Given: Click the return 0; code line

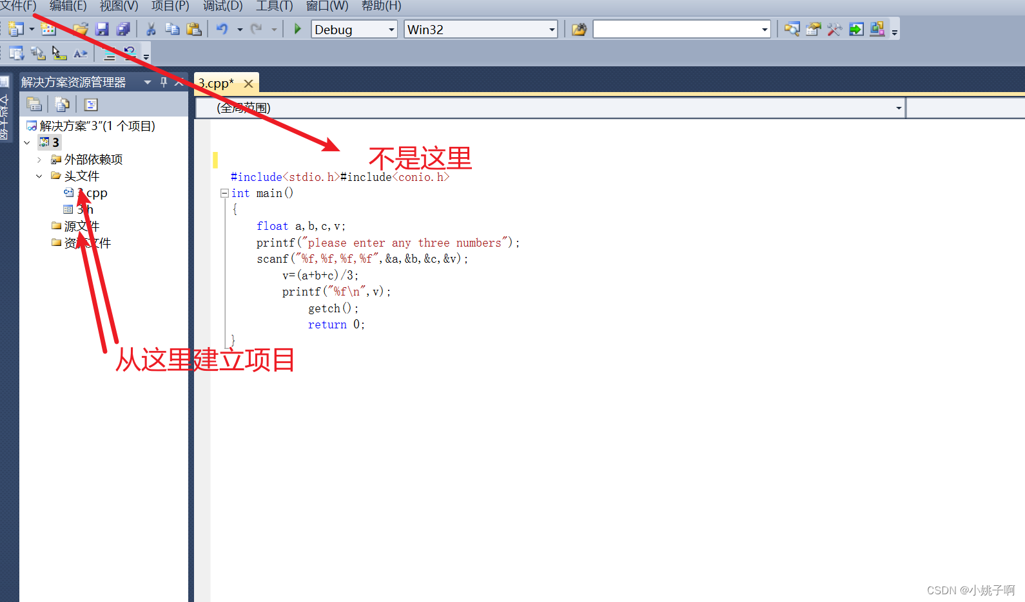Looking at the screenshot, I should pyautogui.click(x=337, y=325).
